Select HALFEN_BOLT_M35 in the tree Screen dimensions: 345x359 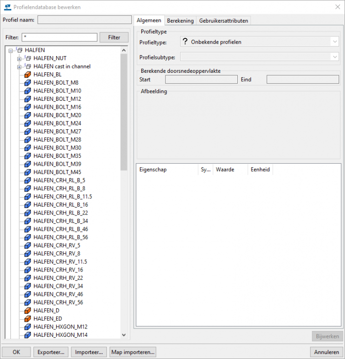57,156
